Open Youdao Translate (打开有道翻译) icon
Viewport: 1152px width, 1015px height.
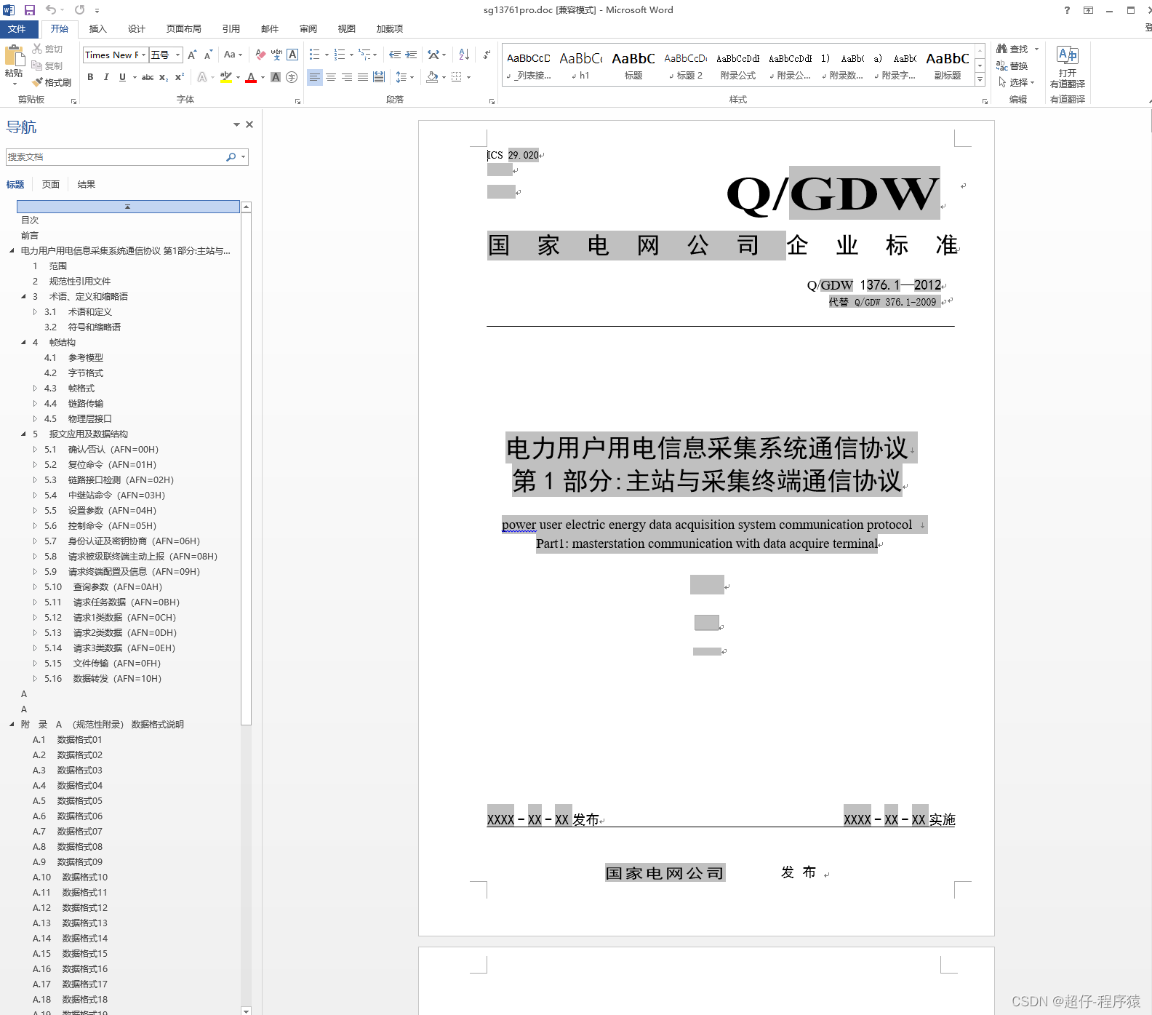point(1068,56)
